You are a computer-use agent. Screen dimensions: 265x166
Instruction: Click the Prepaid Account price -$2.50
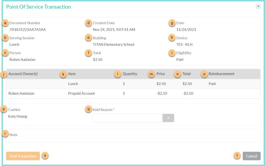pyautogui.click(x=162, y=93)
